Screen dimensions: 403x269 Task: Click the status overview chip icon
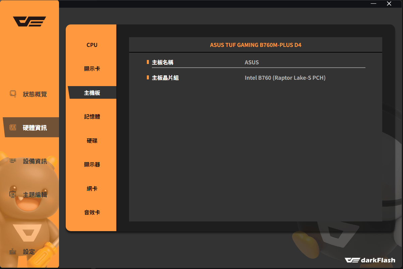tap(13, 94)
